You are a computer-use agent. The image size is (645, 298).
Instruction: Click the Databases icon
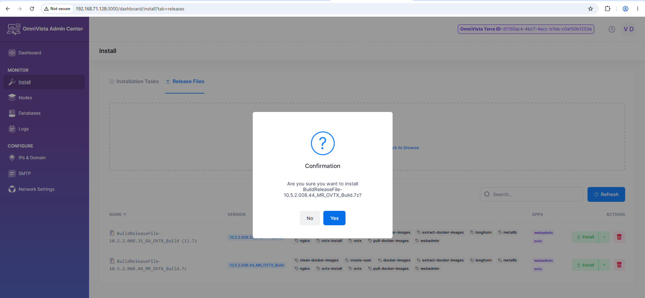12,113
